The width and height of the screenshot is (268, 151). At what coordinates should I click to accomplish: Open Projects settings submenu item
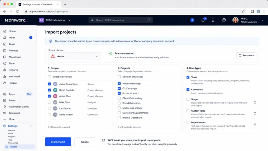tap(12, 137)
